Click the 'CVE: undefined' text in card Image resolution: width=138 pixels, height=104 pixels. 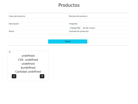(28, 60)
